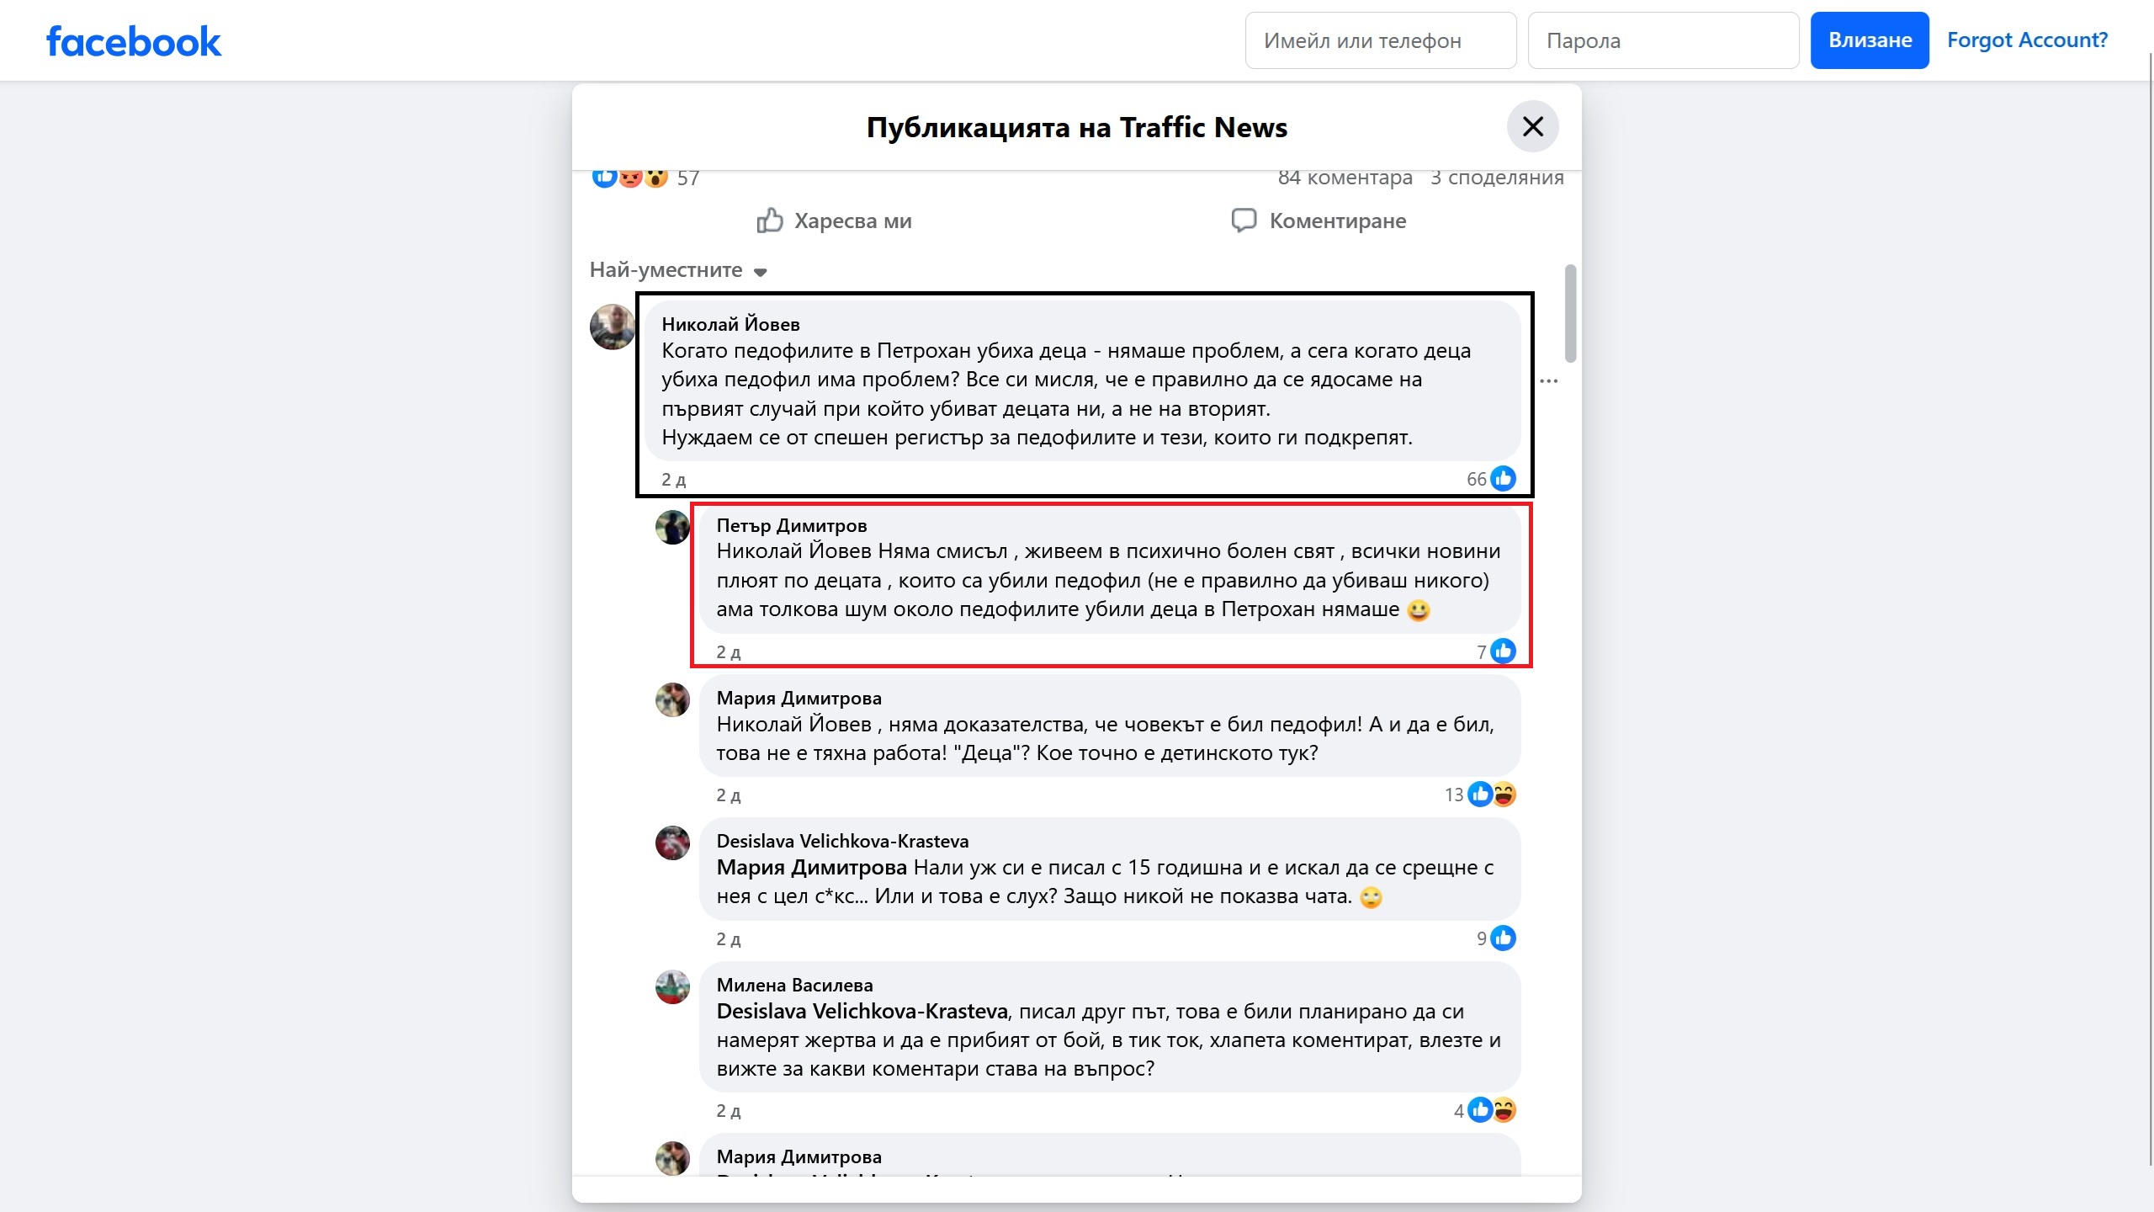Open Николай Йовев's profile picture

pyautogui.click(x=613, y=327)
